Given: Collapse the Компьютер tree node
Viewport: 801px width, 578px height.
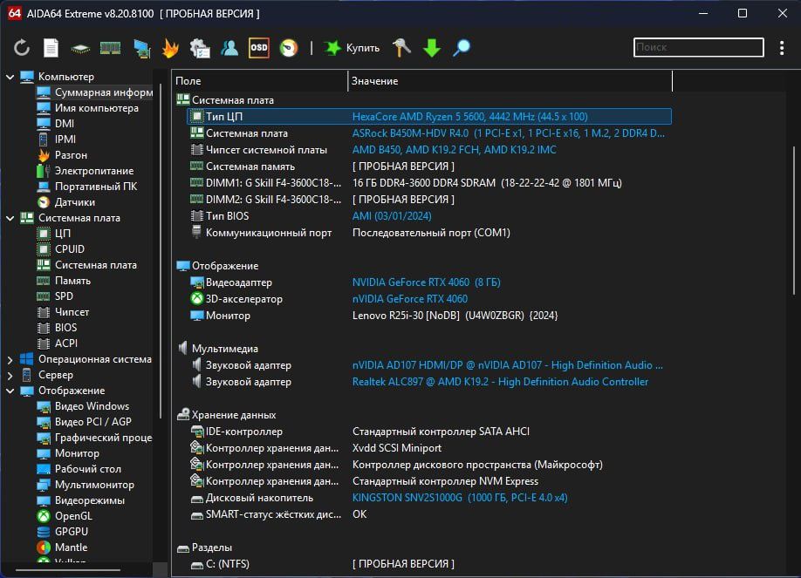Looking at the screenshot, I should [10, 77].
